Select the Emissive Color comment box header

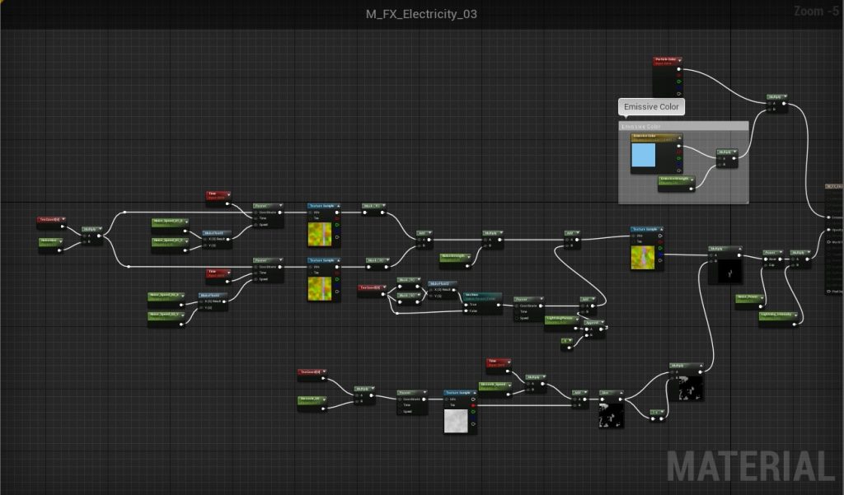(683, 127)
